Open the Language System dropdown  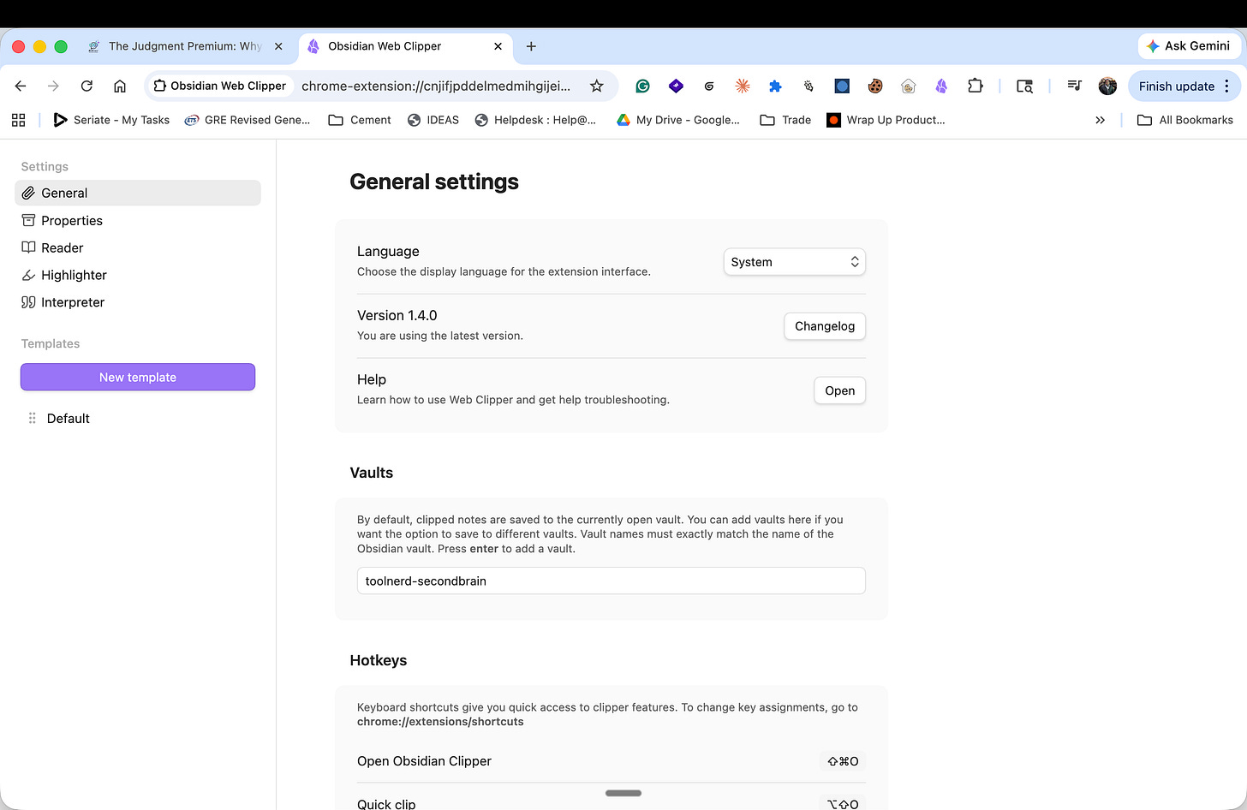794,261
